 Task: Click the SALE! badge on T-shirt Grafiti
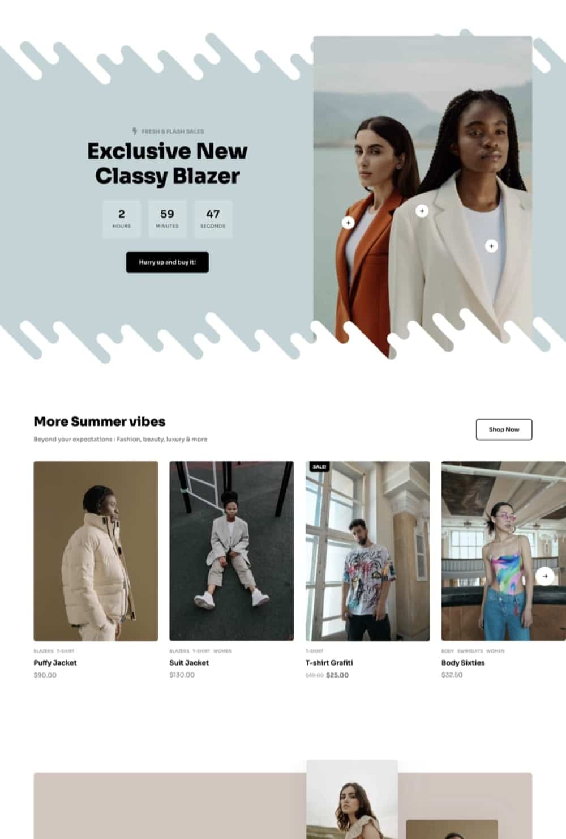[319, 467]
